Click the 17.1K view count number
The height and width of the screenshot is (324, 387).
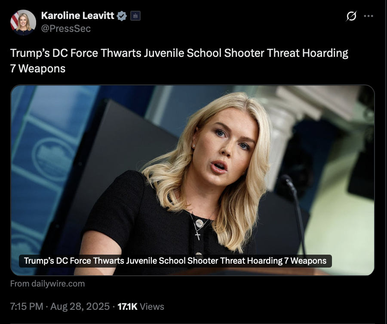pos(127,306)
